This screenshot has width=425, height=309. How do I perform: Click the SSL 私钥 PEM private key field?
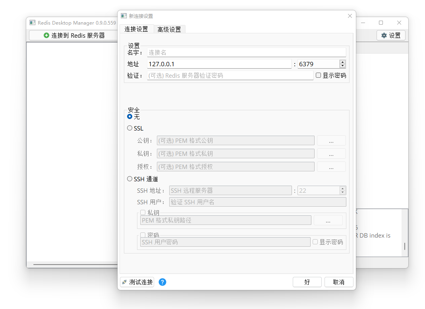pyautogui.click(x=236, y=154)
